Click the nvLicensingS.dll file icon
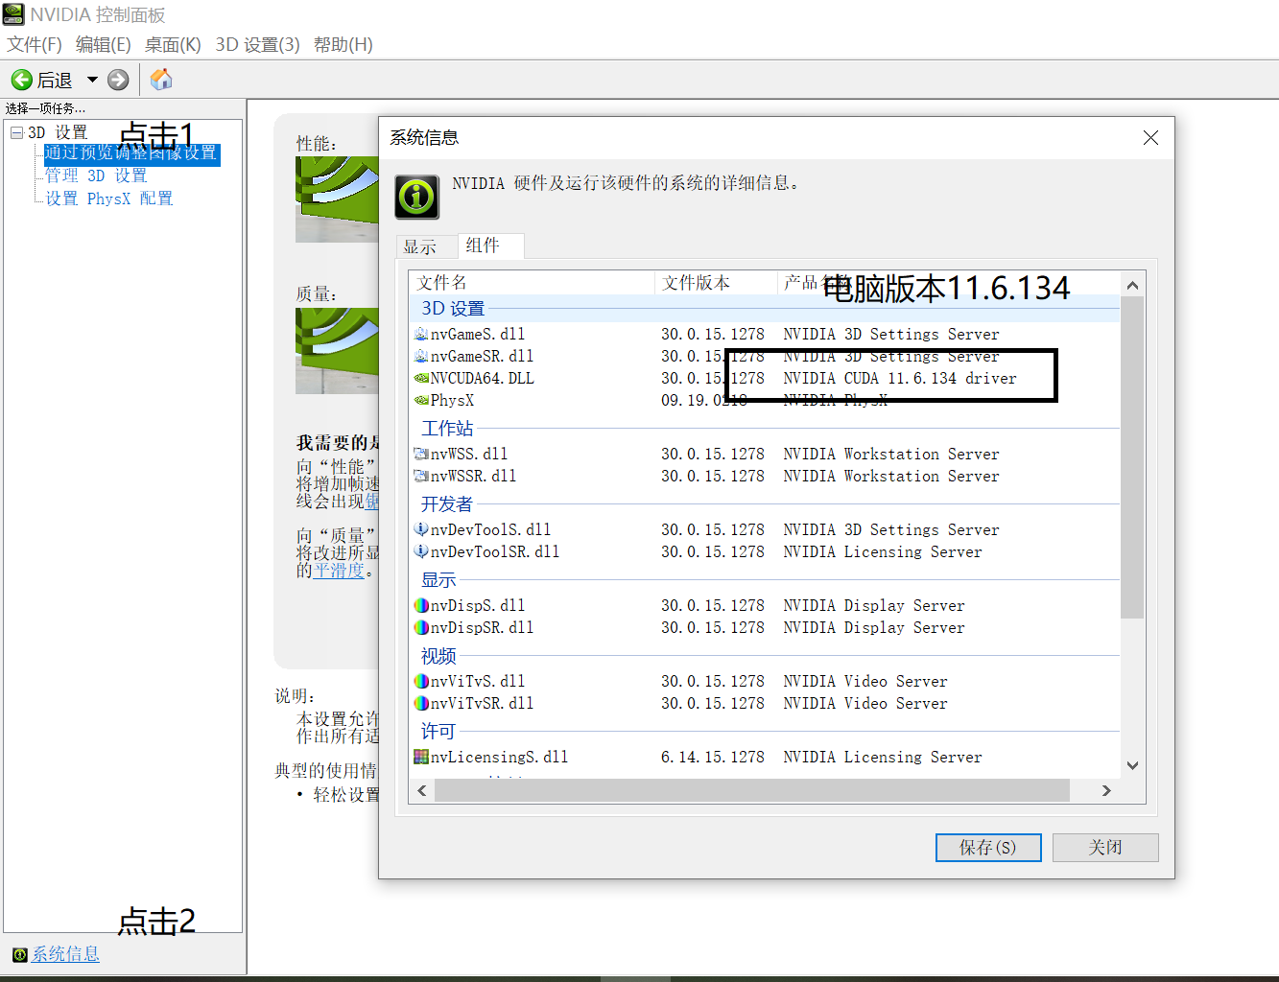This screenshot has height=982, width=1279. tap(421, 757)
